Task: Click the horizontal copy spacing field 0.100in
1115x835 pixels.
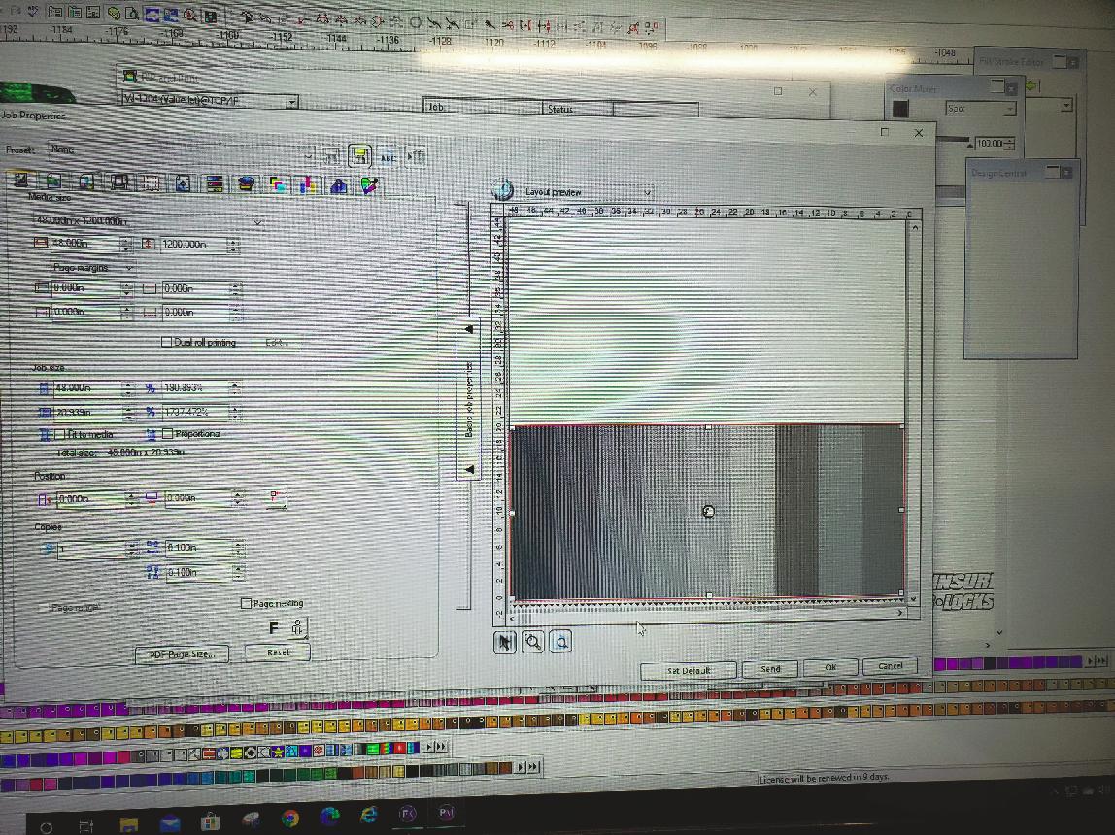Action: click(198, 548)
